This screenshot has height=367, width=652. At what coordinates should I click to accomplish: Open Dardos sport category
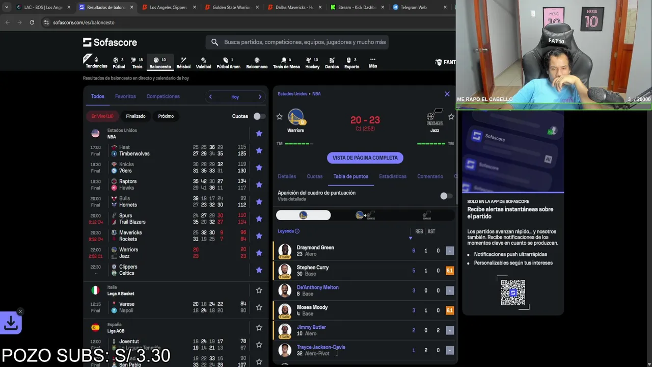[332, 63]
